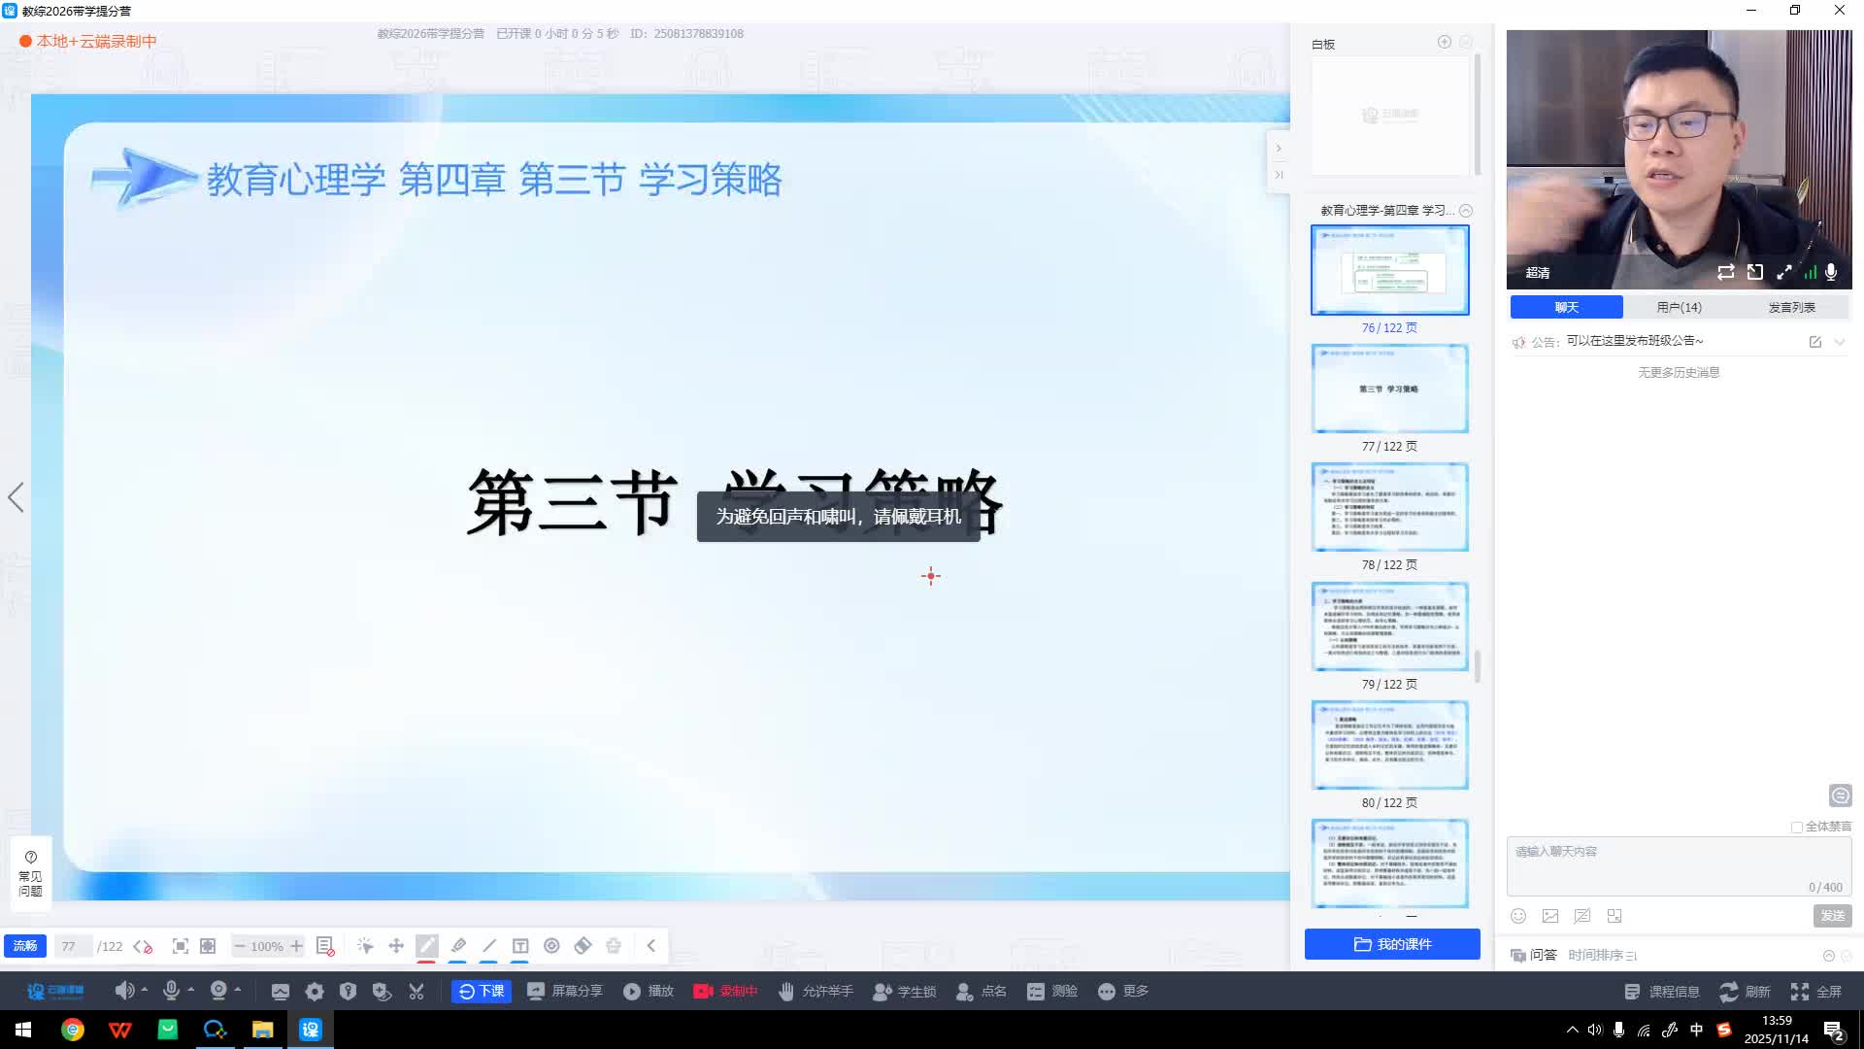The height and width of the screenshot is (1049, 1864).
Task: Click the screenshot scissors icon on toolbar
Action: [416, 991]
